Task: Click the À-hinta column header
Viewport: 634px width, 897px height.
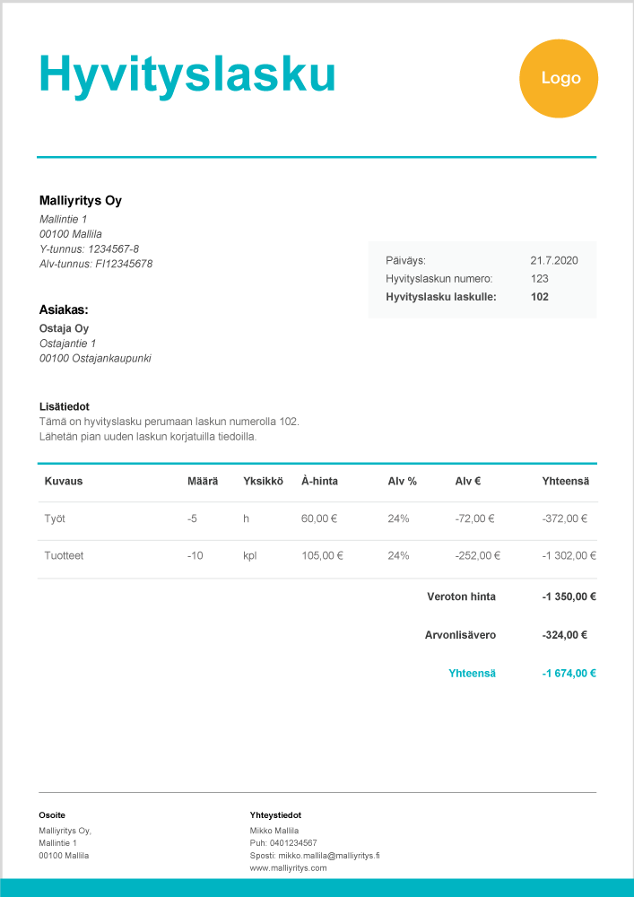Action: click(x=319, y=481)
